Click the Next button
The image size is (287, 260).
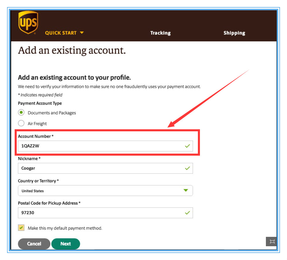point(66,244)
